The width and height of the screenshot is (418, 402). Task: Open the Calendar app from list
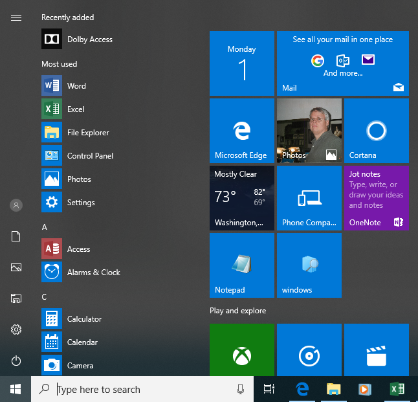click(x=70, y=342)
